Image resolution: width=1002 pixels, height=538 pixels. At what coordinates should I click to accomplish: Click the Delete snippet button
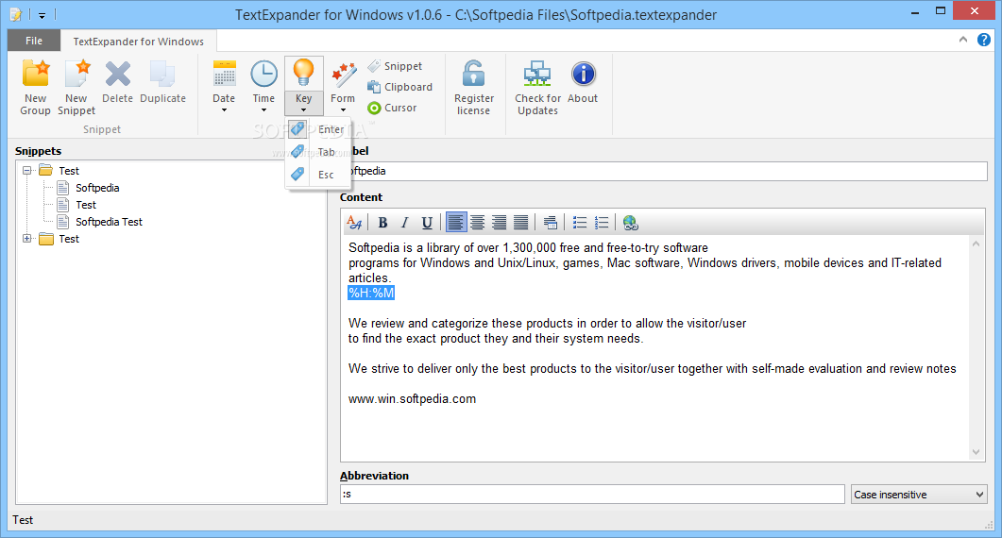[118, 82]
